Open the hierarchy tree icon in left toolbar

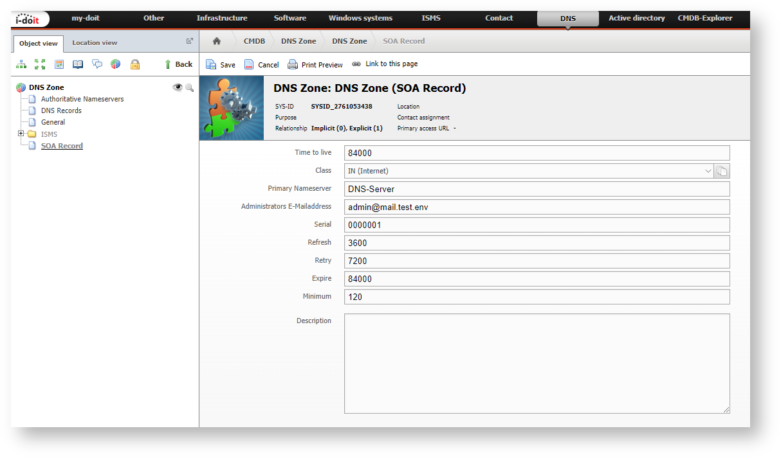[21, 64]
